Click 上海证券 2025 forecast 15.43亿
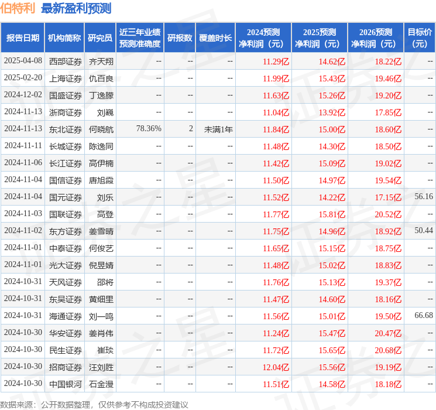 coord(332,78)
